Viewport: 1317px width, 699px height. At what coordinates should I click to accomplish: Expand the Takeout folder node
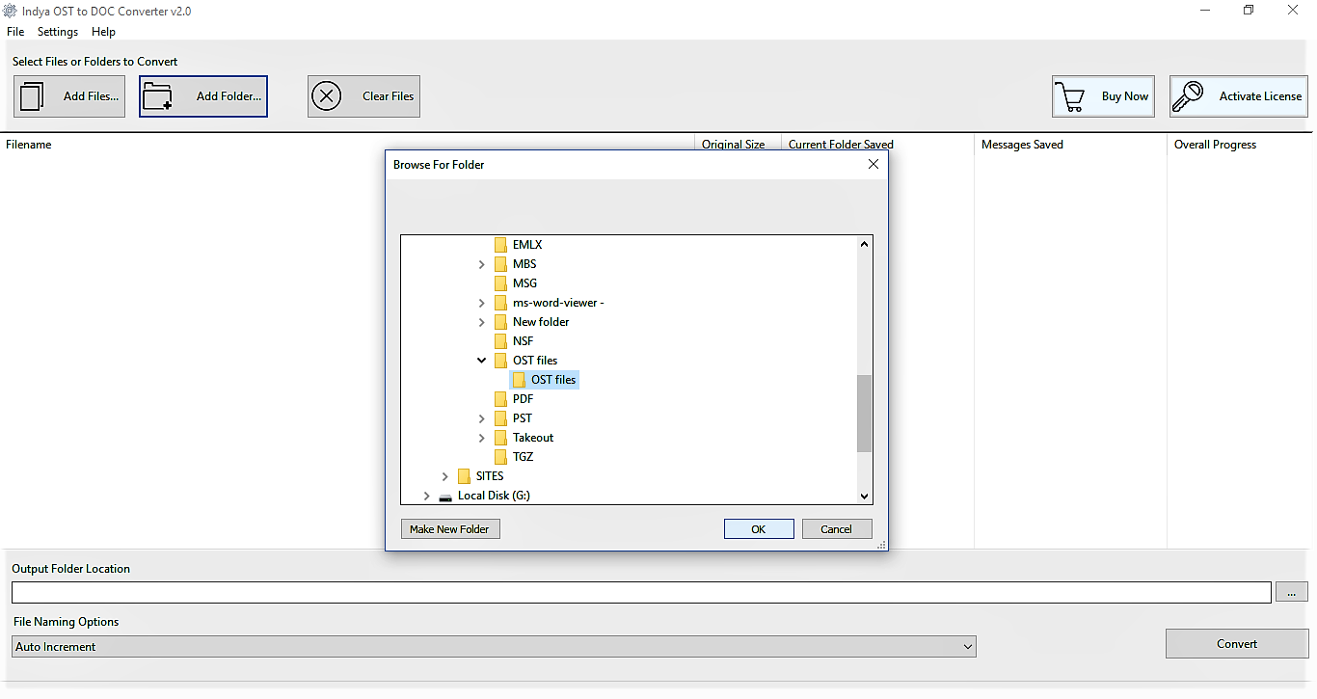click(x=482, y=438)
